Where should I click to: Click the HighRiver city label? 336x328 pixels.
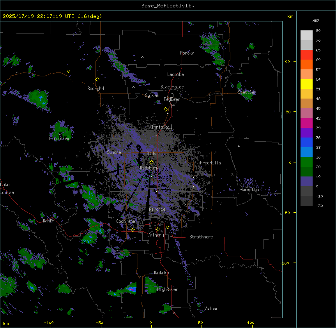point(168,289)
